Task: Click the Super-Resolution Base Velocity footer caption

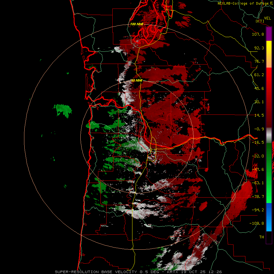Action: tap(138, 272)
